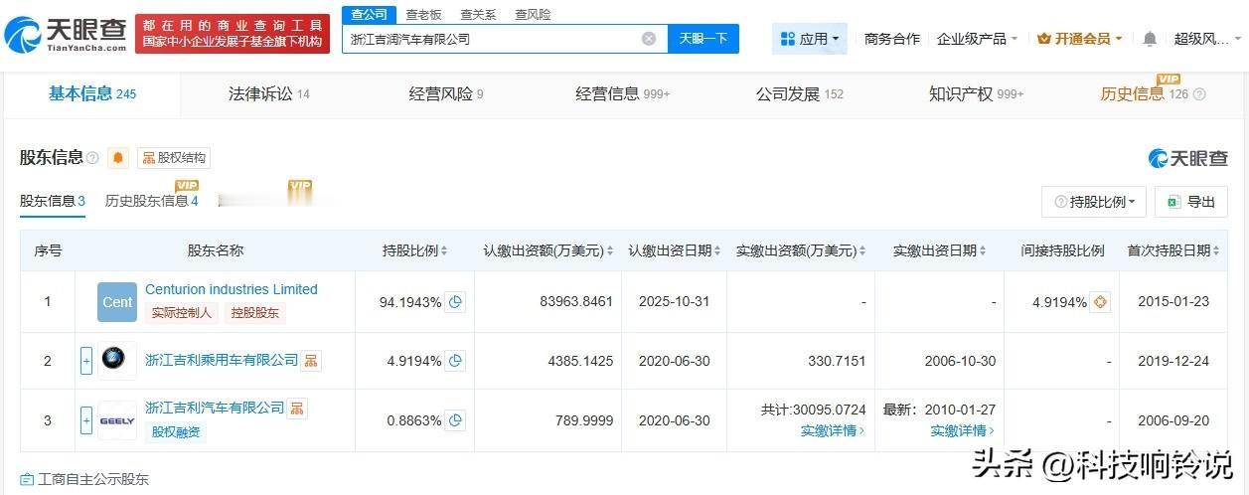
Task: Switch to 查公司 search tab
Action: 369,14
